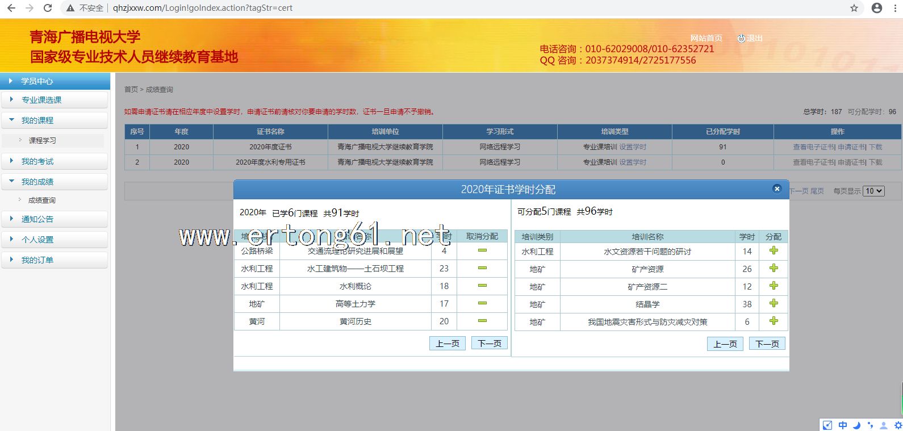Open 课程学习 under 我的课程
The image size is (903, 431).
[x=43, y=141]
